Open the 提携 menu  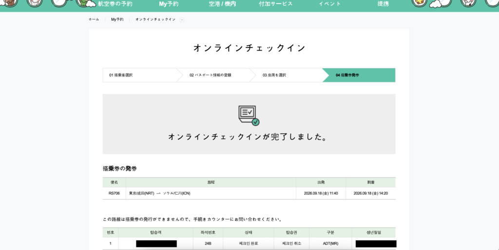tap(383, 4)
